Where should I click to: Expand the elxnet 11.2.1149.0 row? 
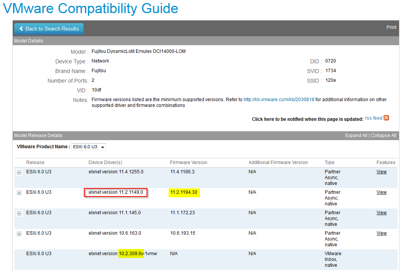click(19, 193)
